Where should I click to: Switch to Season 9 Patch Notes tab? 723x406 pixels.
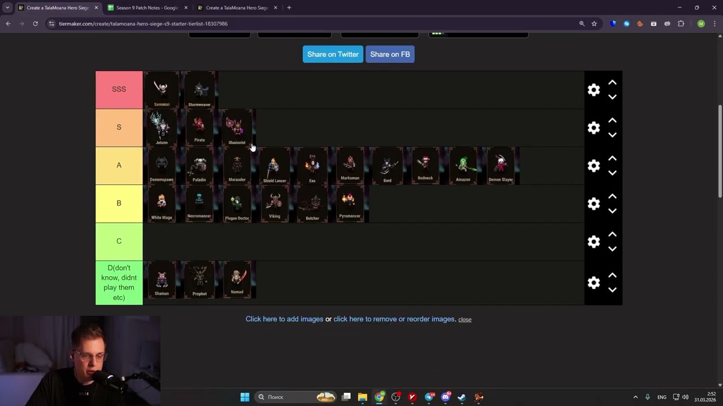[147, 8]
